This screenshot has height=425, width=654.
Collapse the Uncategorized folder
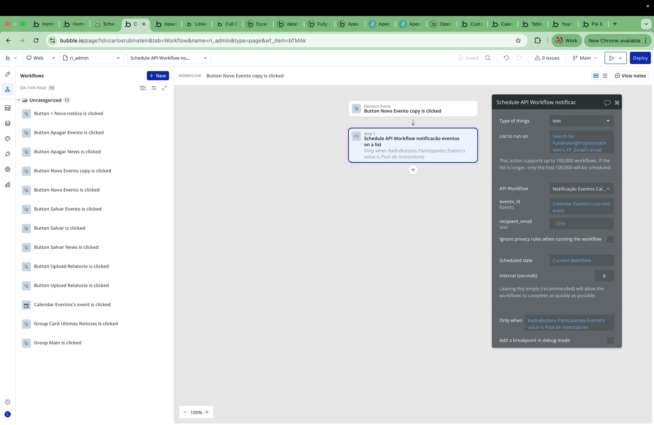coord(19,100)
